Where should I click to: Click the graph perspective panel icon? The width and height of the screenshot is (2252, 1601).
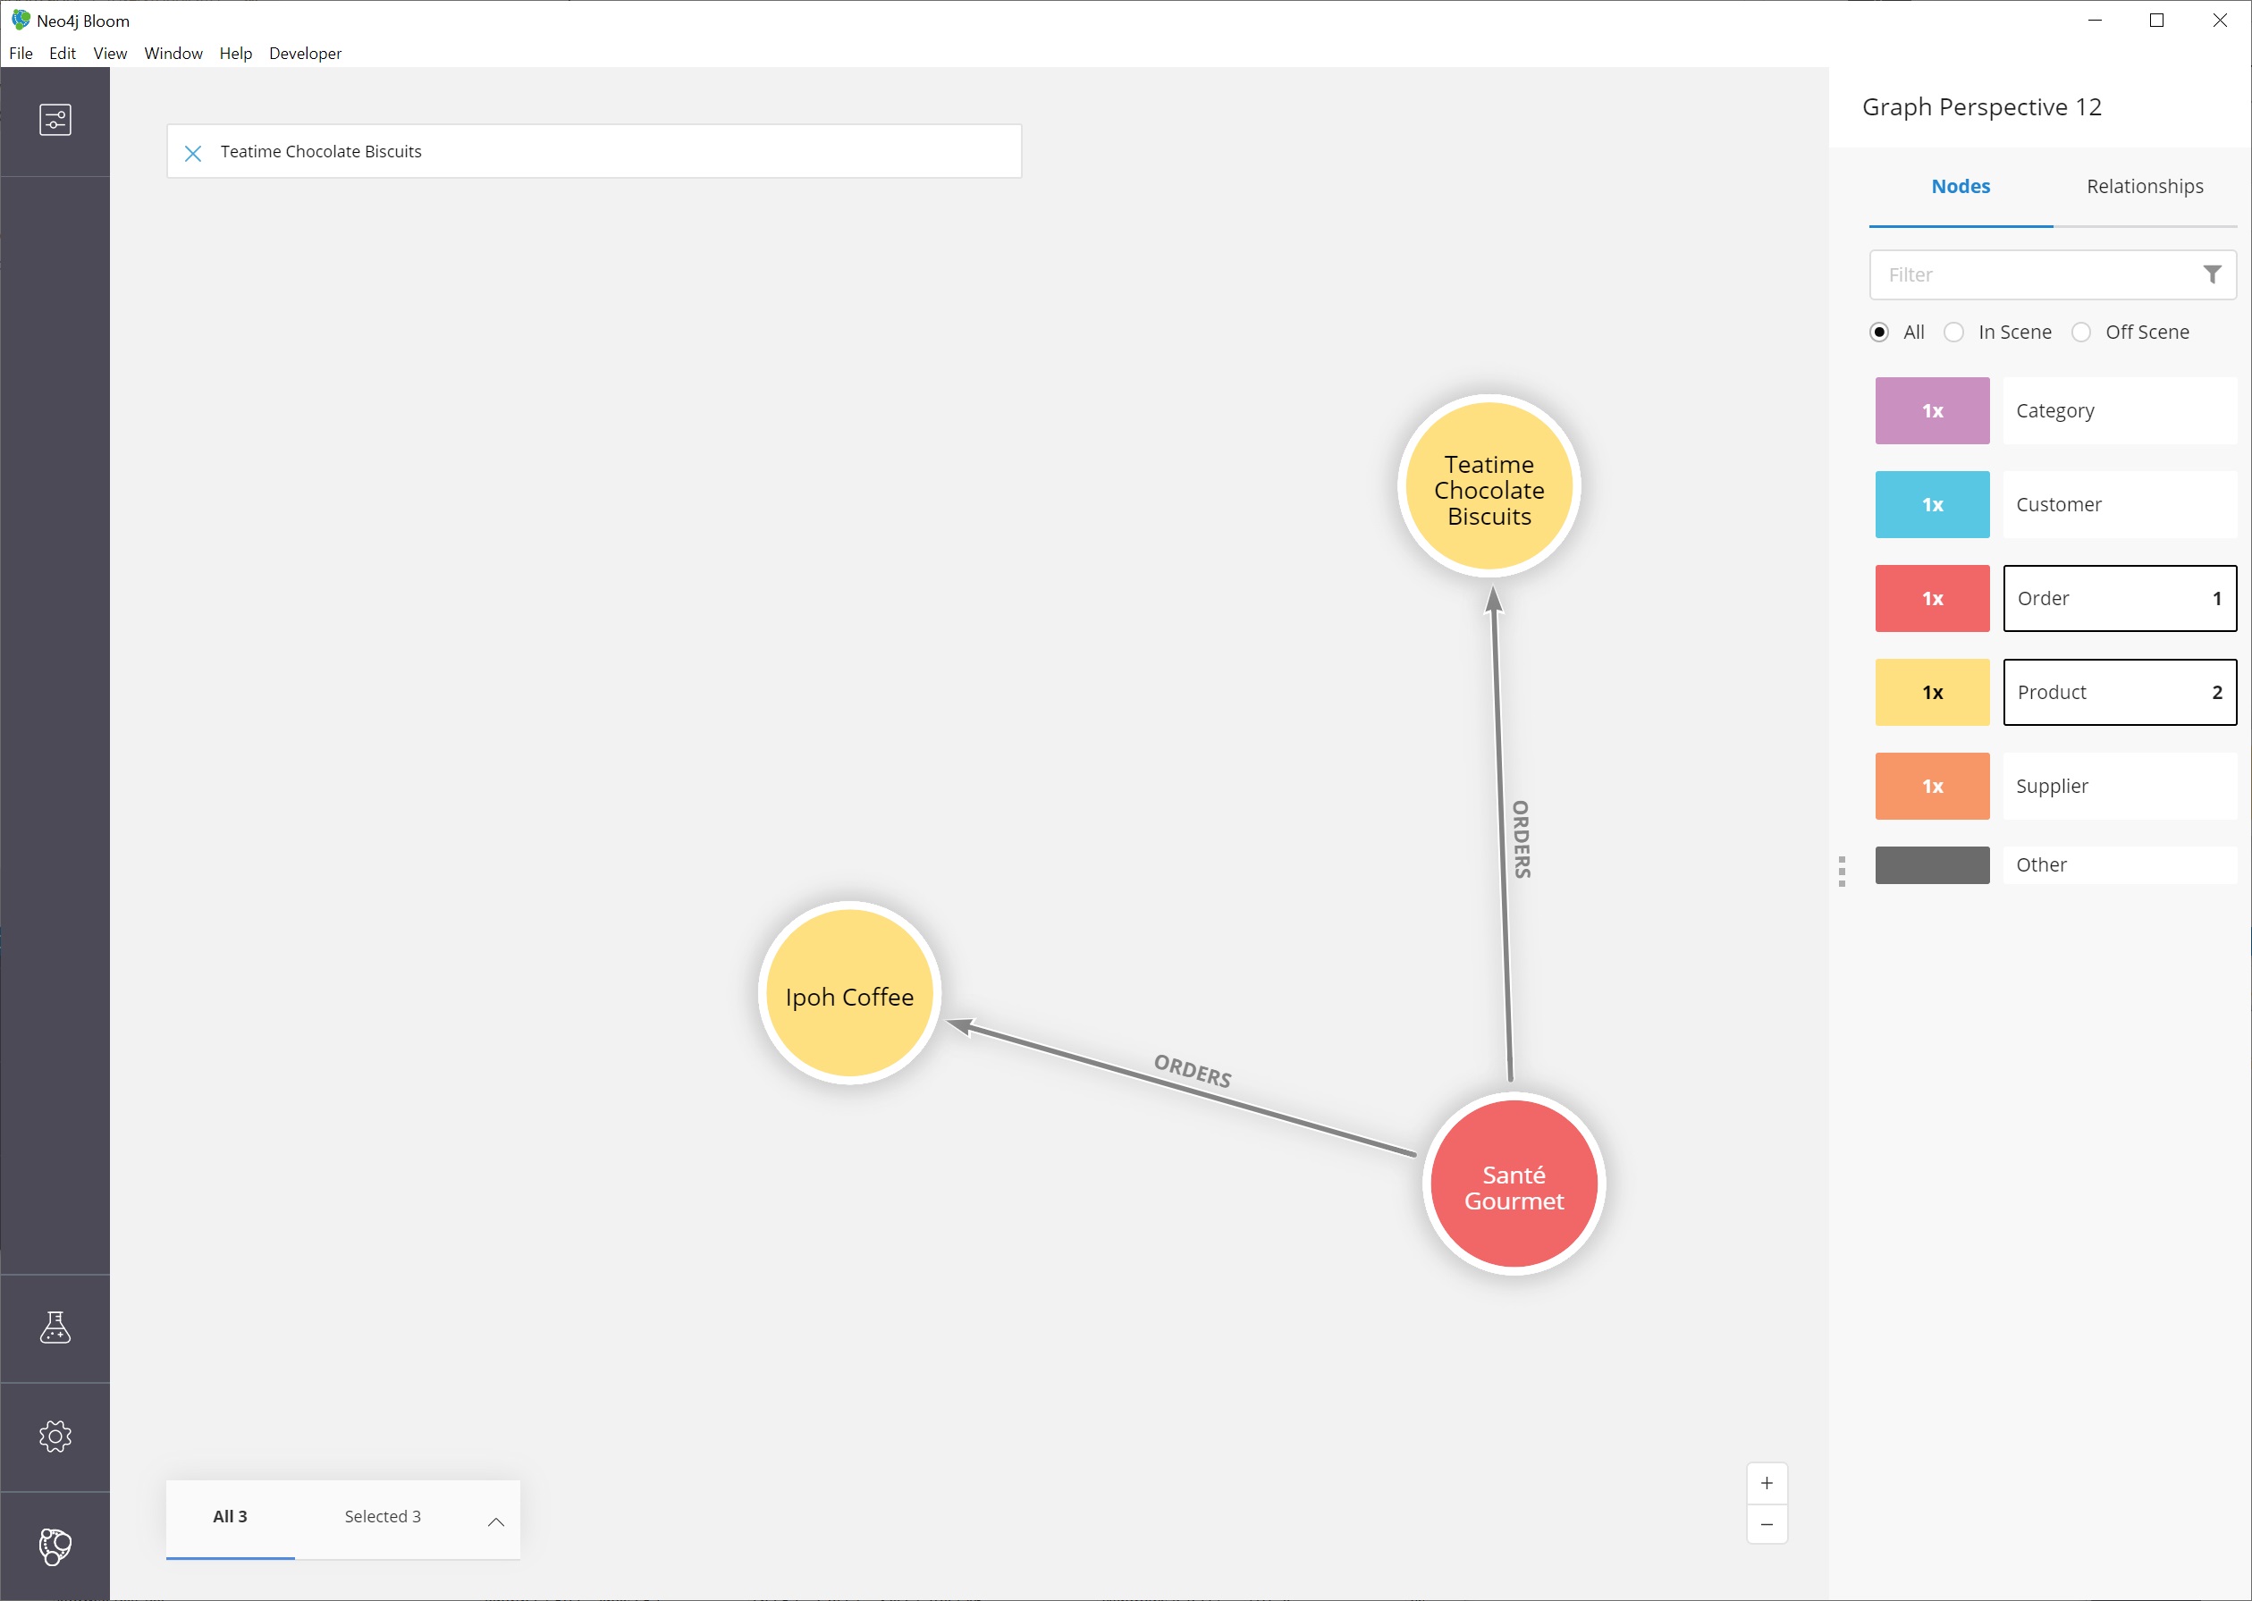(54, 118)
